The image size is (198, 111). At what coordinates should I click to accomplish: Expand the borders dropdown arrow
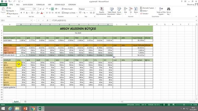coord(34,13)
